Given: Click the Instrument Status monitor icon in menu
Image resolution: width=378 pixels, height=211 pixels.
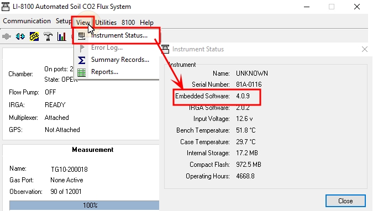Looking at the screenshot, I should coord(81,36).
